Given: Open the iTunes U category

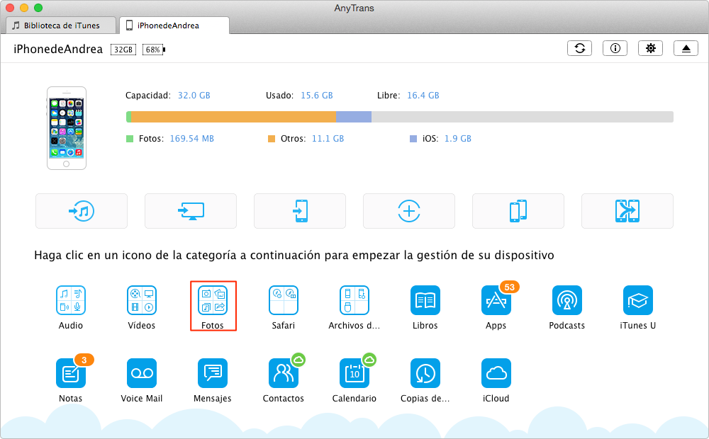Looking at the screenshot, I should [x=638, y=300].
